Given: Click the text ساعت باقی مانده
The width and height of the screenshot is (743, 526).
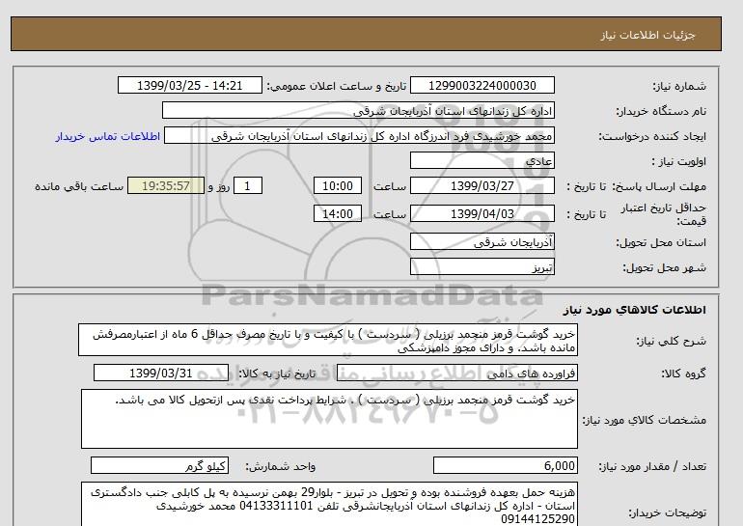Looking at the screenshot, I should tap(79, 186).
